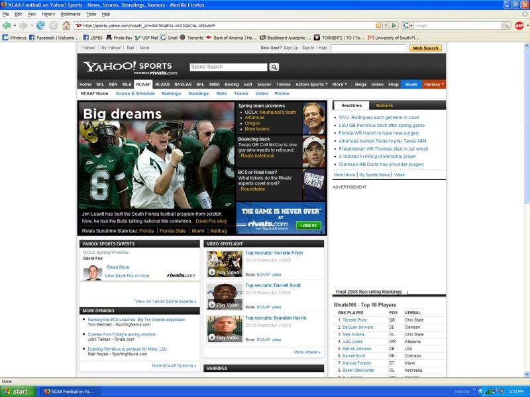Reload the page with the refresh icon

[x=40, y=25]
